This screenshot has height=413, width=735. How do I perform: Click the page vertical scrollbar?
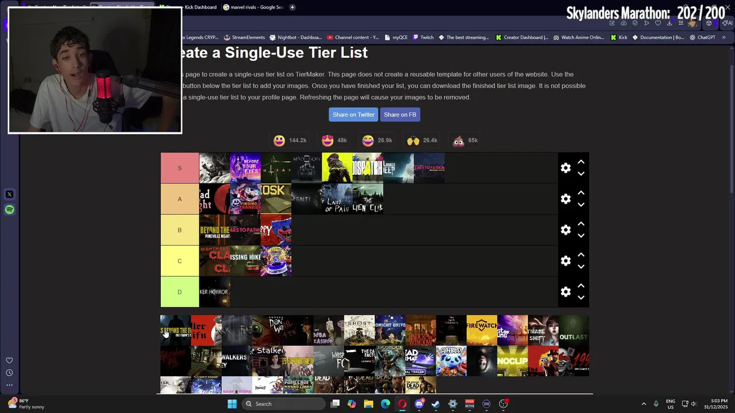[x=732, y=130]
